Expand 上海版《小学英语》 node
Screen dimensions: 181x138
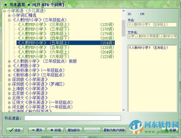(9, 89)
